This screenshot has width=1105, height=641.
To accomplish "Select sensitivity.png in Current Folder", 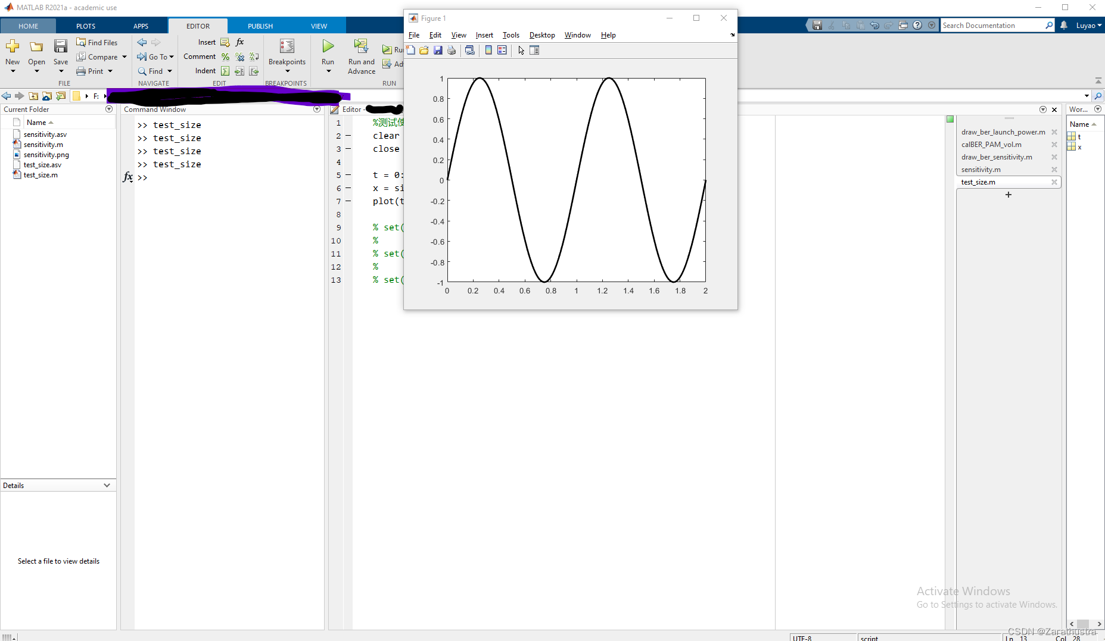I will click(x=46, y=155).
